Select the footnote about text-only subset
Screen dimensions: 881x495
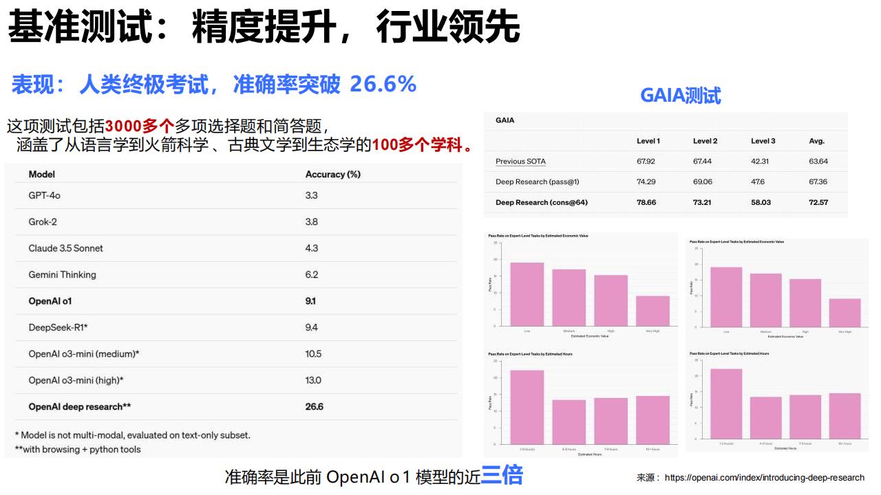133,435
